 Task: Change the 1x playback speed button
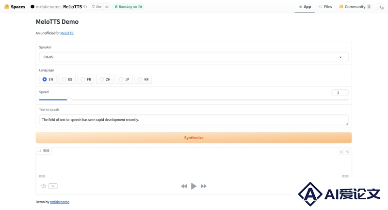pos(53,186)
